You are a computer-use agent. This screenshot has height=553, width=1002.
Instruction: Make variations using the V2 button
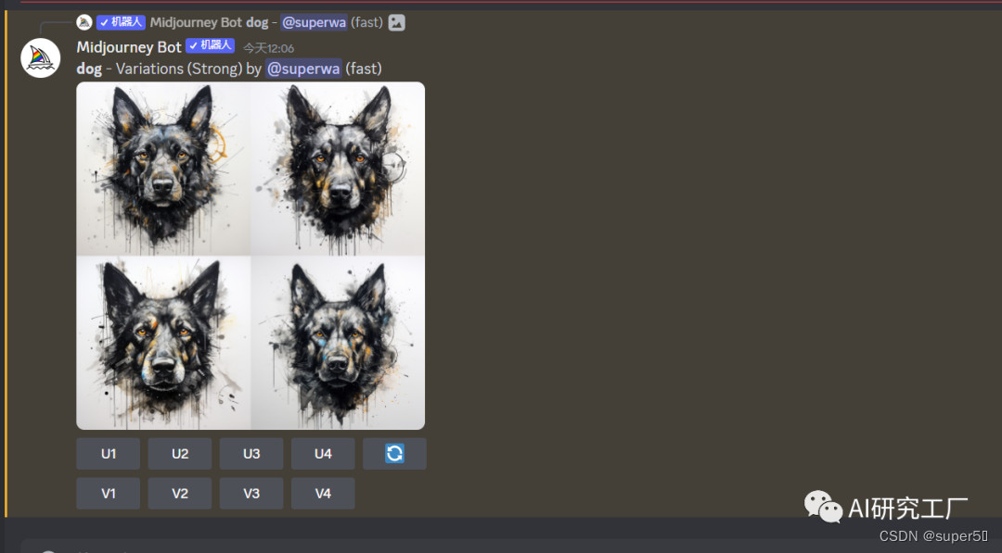180,493
